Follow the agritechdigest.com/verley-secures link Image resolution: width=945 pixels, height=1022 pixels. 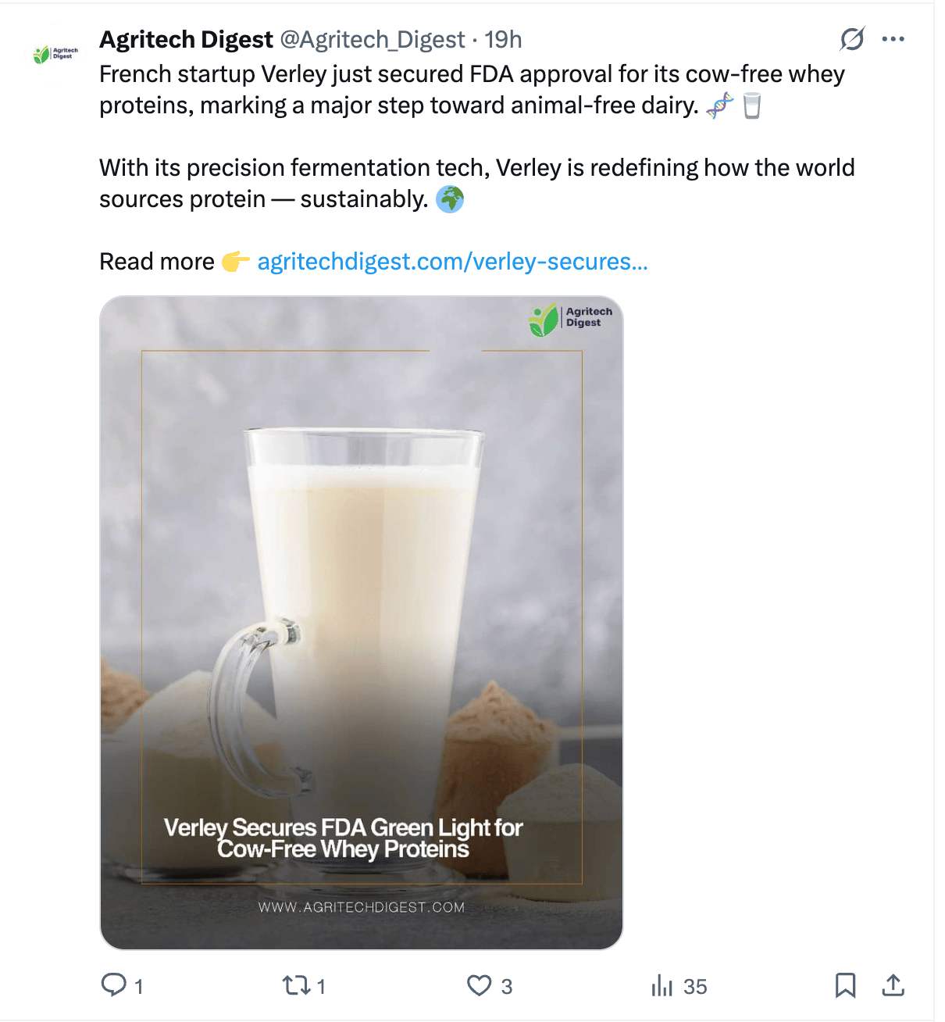click(x=452, y=262)
